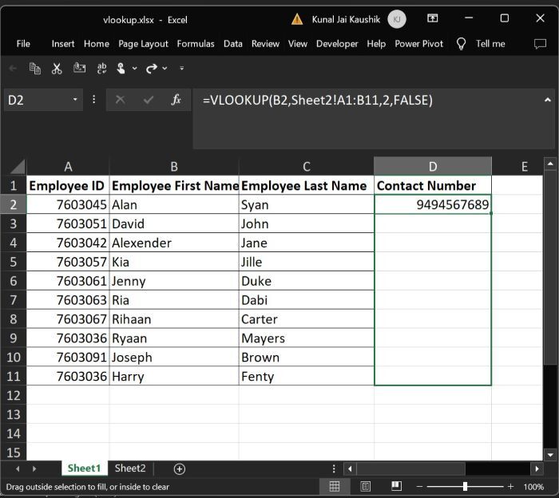Click the Contact Number header cell

point(433,185)
